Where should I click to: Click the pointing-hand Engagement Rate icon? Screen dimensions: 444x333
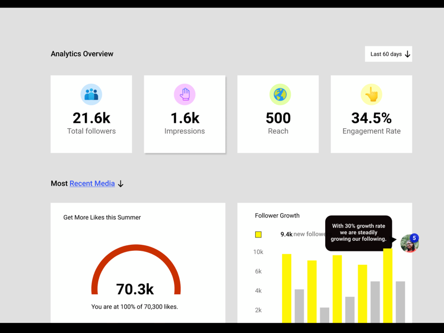click(x=371, y=94)
